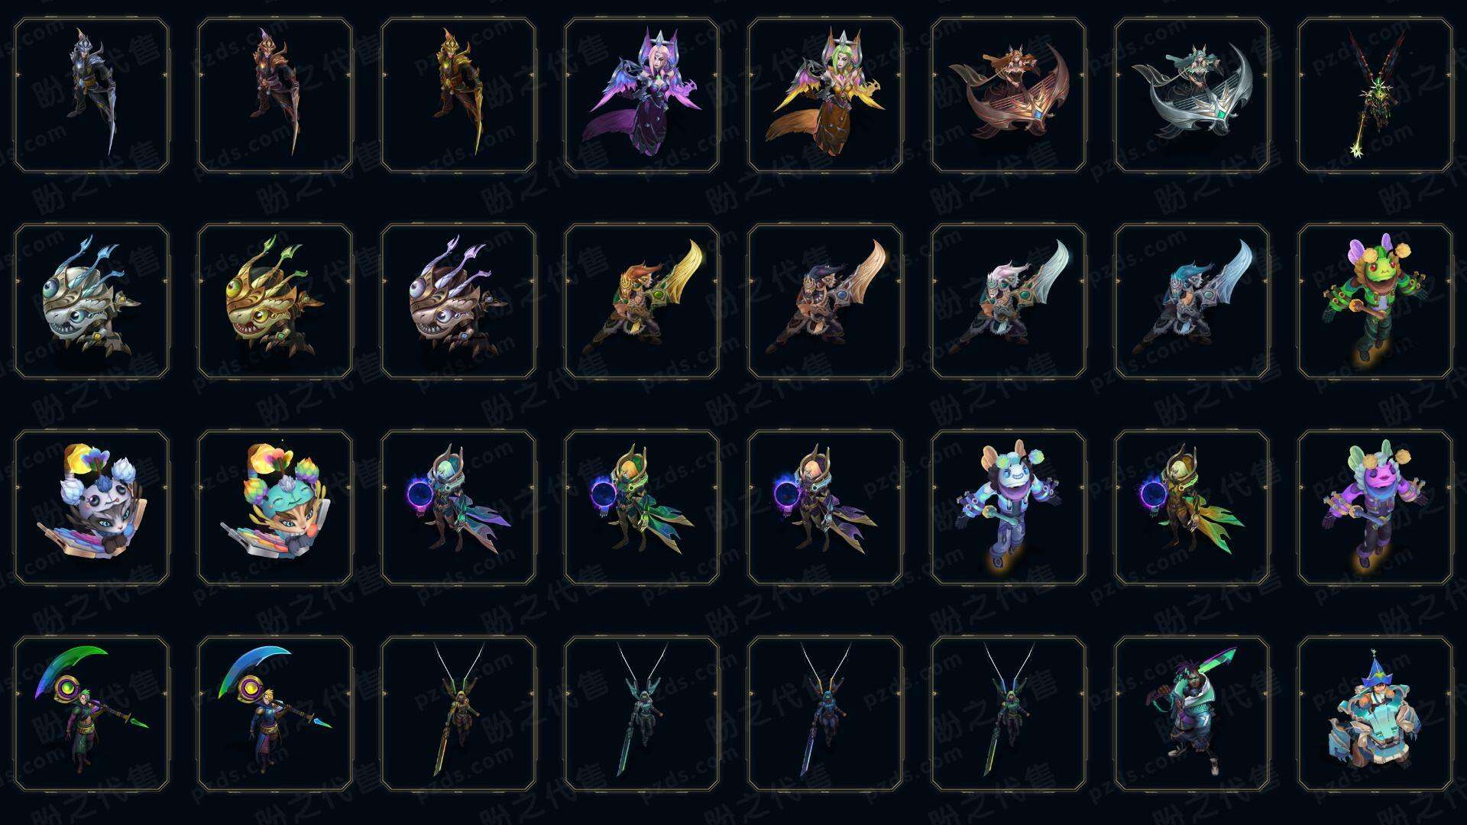
Task: Click the bronze manta ray rider tile
Action: coord(1009,95)
